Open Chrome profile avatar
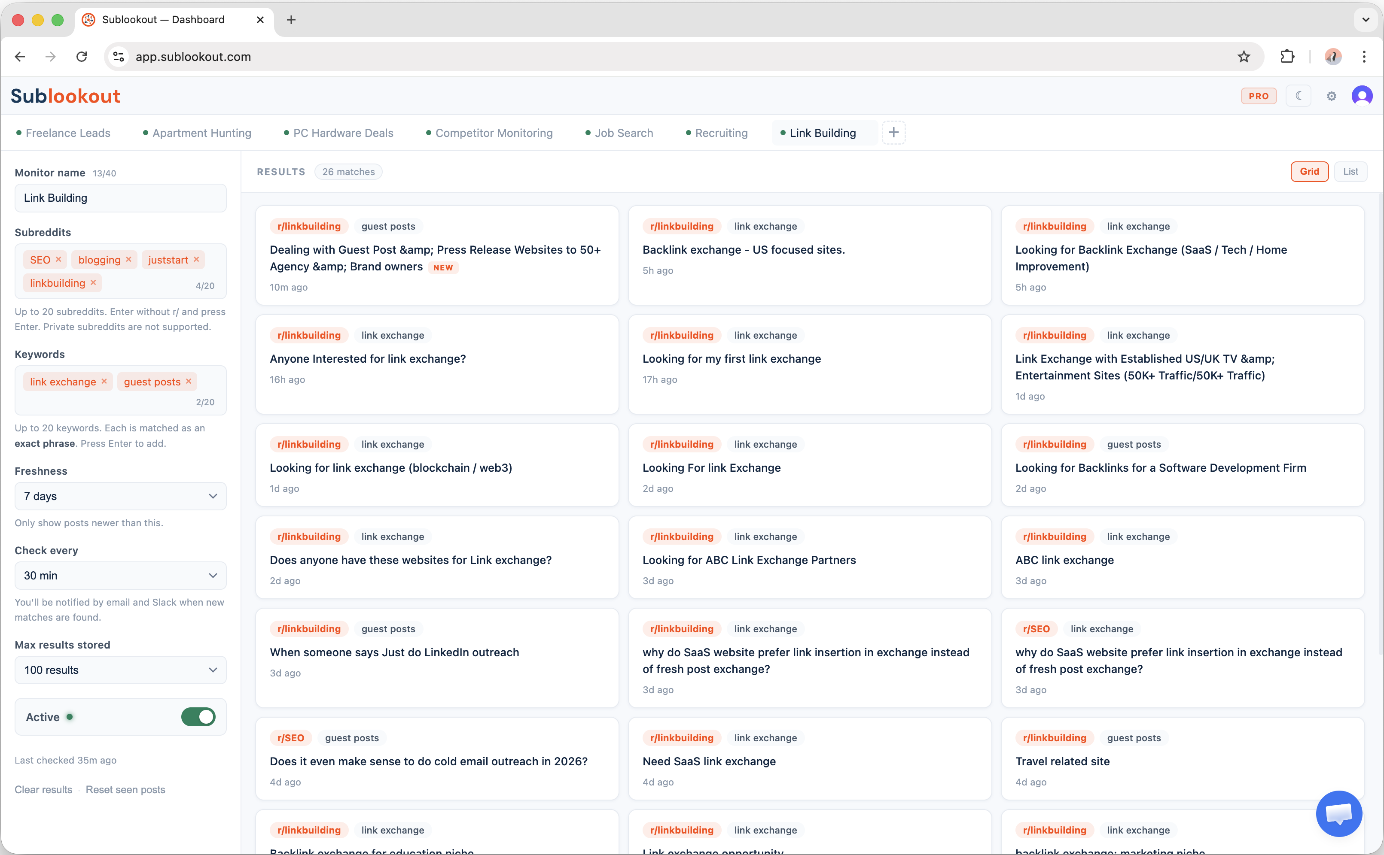Image resolution: width=1384 pixels, height=855 pixels. coord(1332,57)
